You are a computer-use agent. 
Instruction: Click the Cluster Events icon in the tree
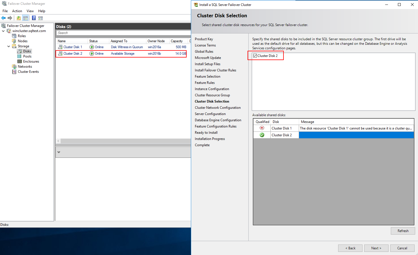point(14,72)
